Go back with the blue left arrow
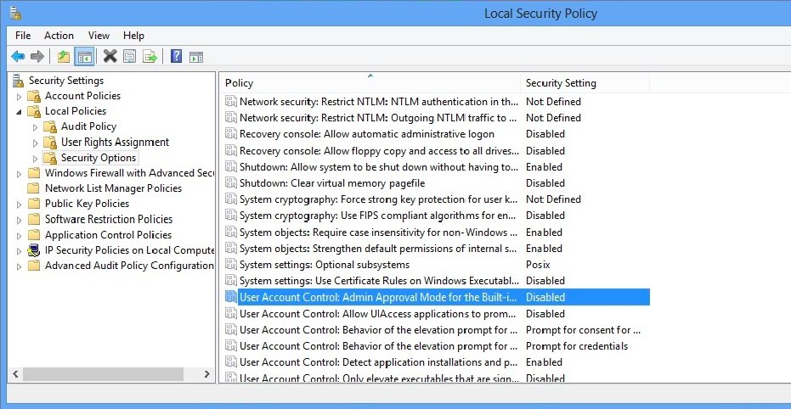 [x=18, y=56]
